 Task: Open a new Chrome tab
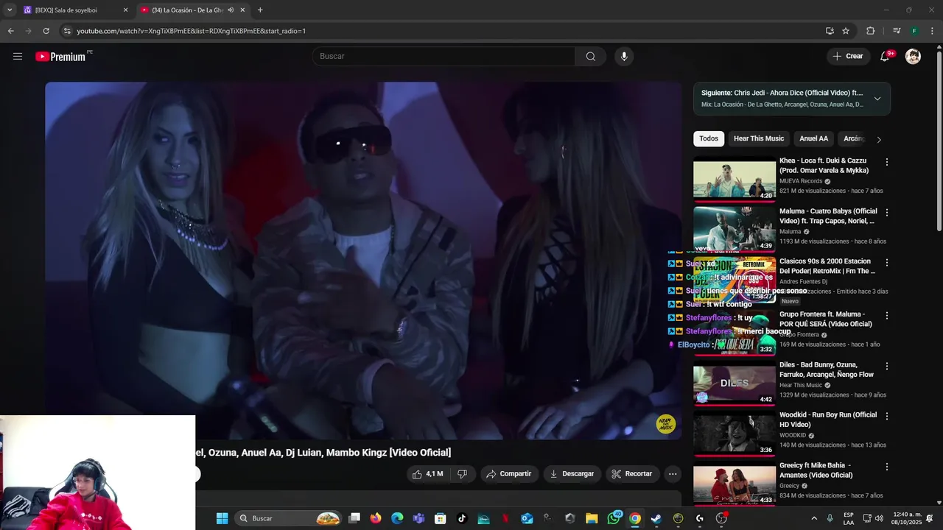coord(260,10)
